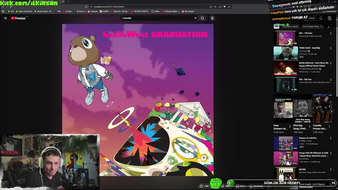The image size is (338, 190).
Task: Open options for 'Even Eminem' short
Action: [x=290, y=127]
